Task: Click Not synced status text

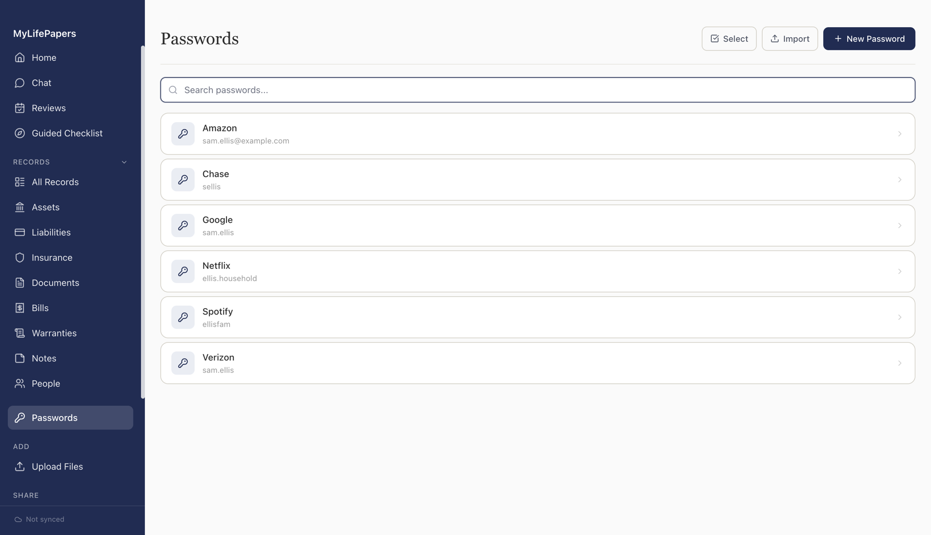Action: point(45,519)
